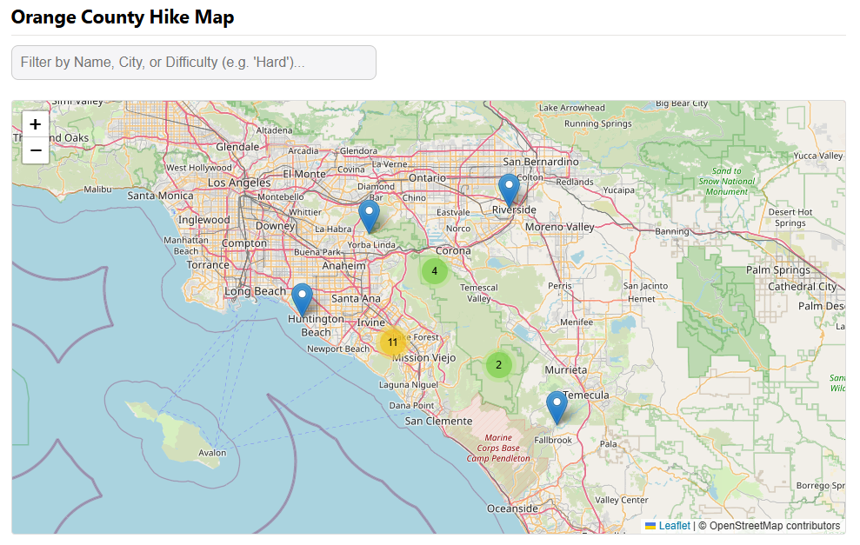
Task: Open the OpenStreetMap contributors link
Action: 775,526
